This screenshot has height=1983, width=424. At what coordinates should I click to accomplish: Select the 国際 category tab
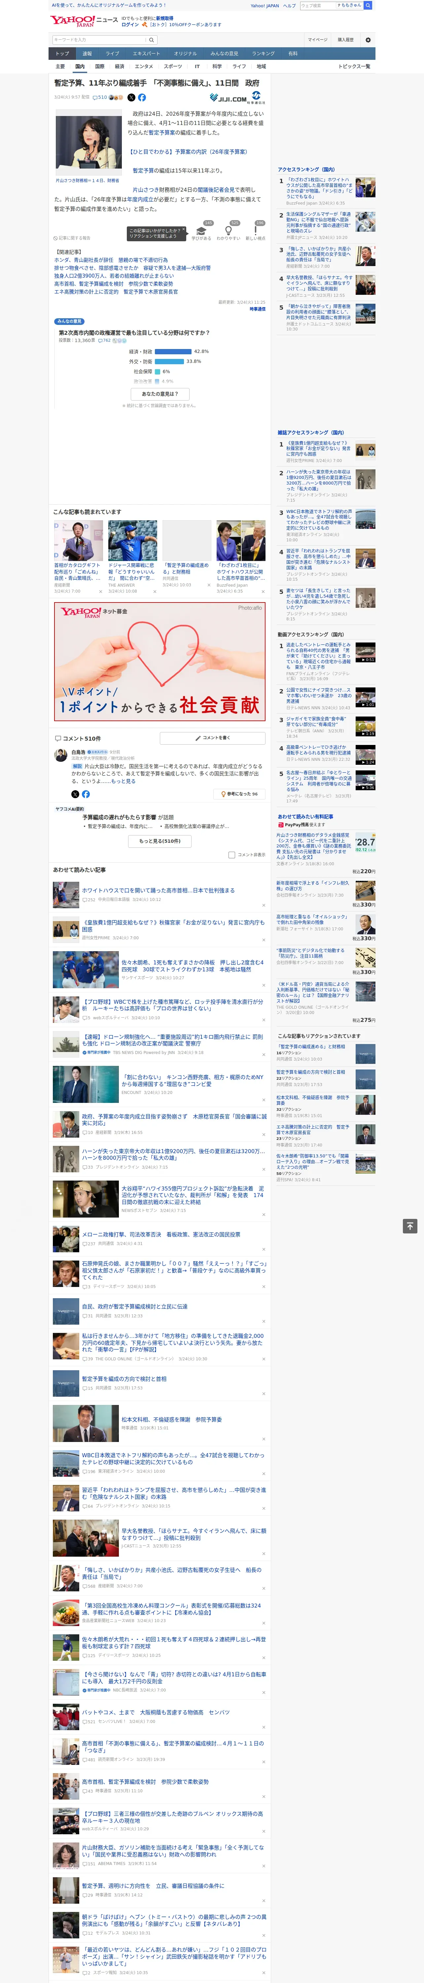tap(99, 66)
